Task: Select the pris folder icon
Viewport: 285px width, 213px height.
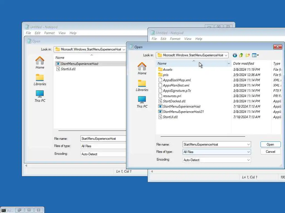Action: [x=160, y=75]
